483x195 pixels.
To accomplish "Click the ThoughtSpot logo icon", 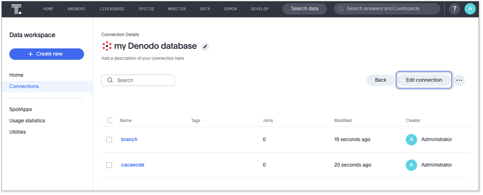I will click(x=16, y=9).
